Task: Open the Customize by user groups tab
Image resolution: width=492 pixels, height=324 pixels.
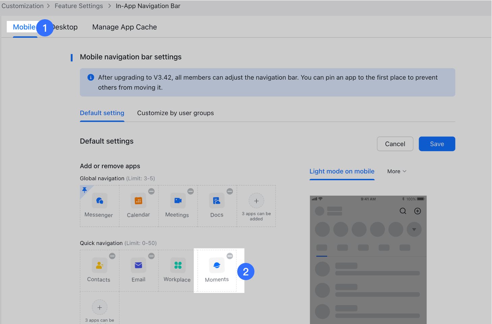Action: click(x=175, y=113)
